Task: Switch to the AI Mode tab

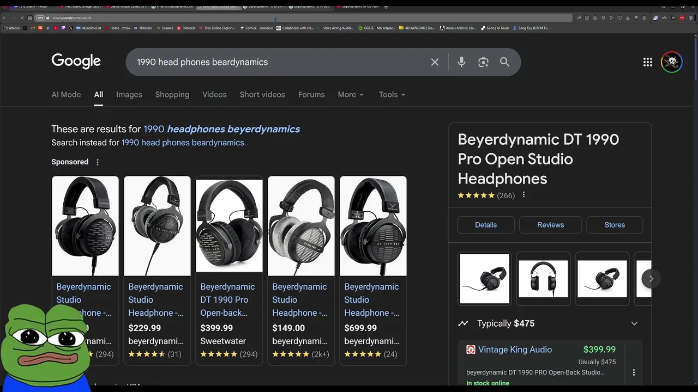Action: (66, 95)
